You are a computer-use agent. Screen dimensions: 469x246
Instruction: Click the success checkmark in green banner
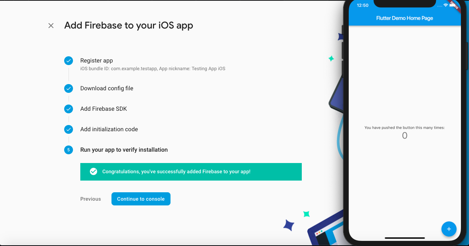pyautogui.click(x=94, y=171)
